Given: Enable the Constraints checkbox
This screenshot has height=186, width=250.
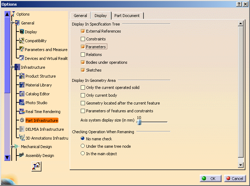Looking at the screenshot, I should pos(83,39).
